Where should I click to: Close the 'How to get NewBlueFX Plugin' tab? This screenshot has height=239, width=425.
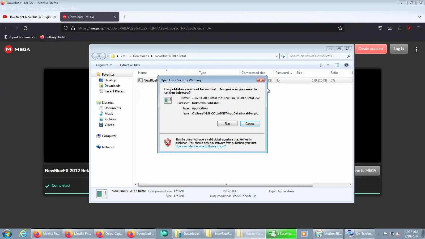tap(55, 17)
